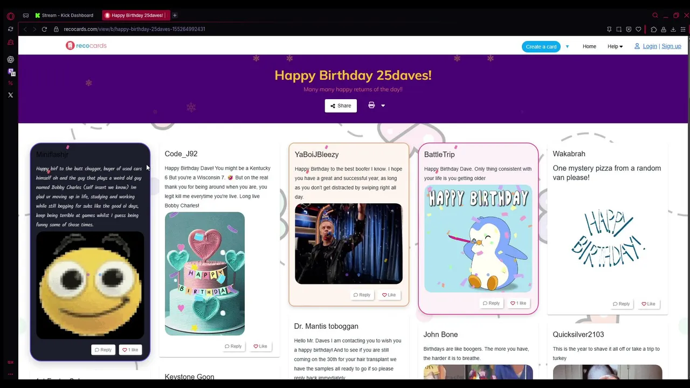Viewport: 690px width, 388px height.
Task: Like BattleTrip's message
Action: click(x=519, y=303)
